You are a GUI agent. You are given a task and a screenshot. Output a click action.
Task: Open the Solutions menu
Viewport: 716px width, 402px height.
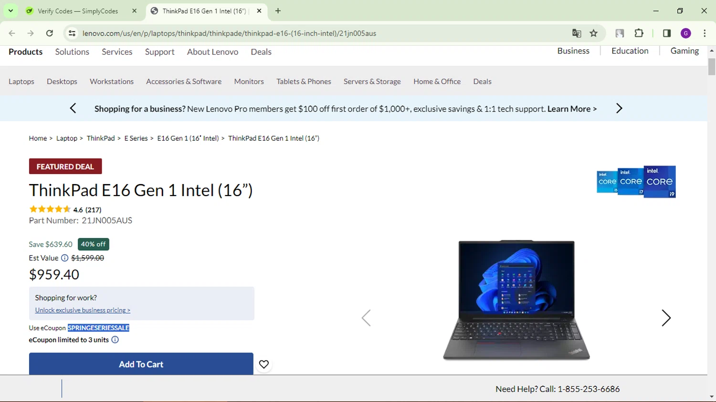pos(72,52)
